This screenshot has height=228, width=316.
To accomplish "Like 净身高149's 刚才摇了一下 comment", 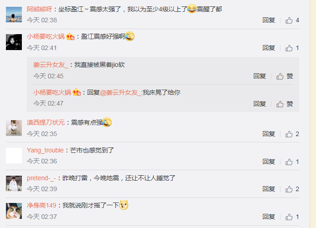I will pos(292,217).
